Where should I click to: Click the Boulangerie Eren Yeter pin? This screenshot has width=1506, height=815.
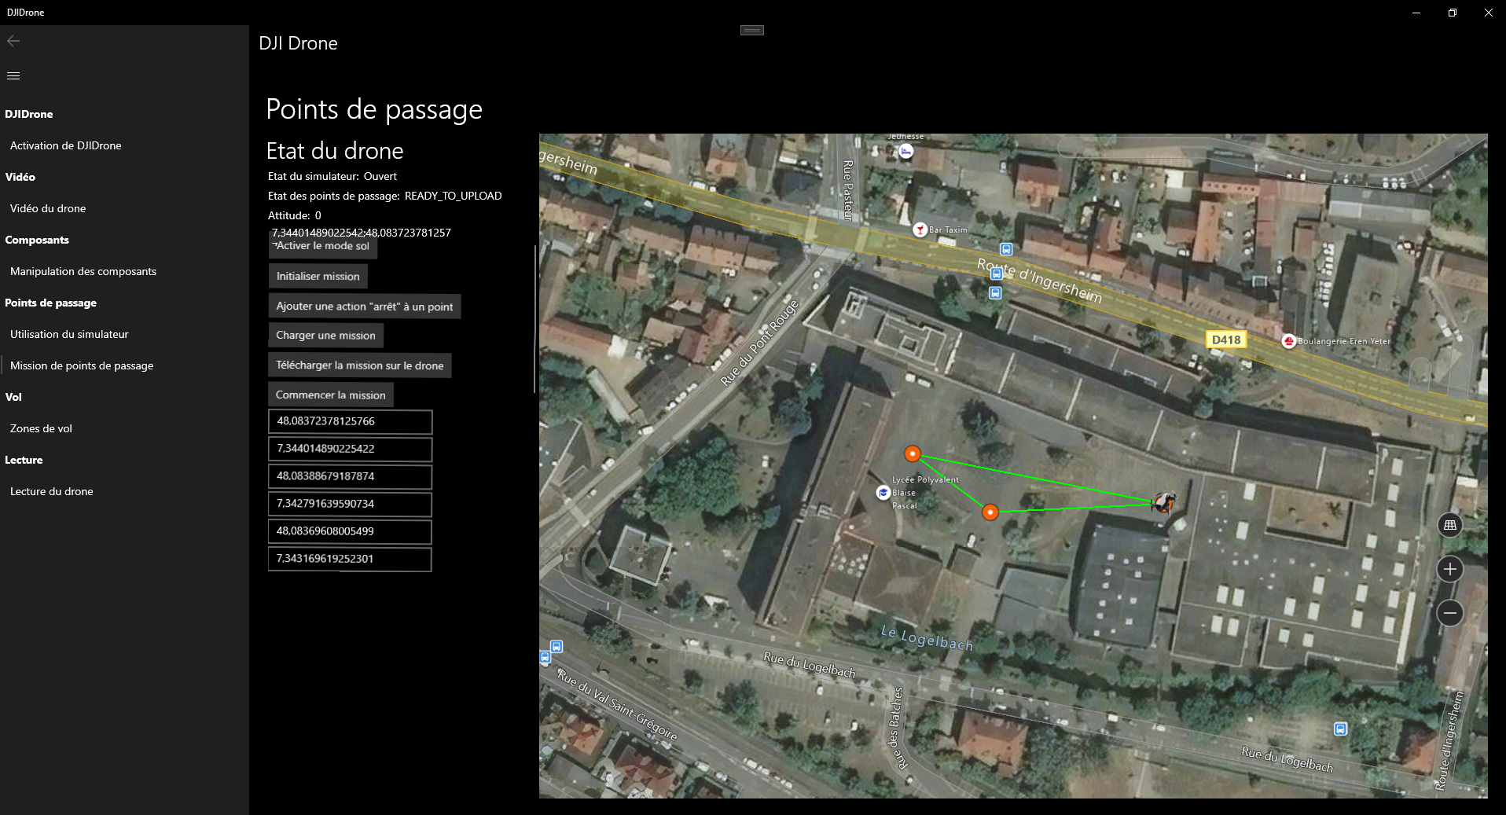point(1288,341)
